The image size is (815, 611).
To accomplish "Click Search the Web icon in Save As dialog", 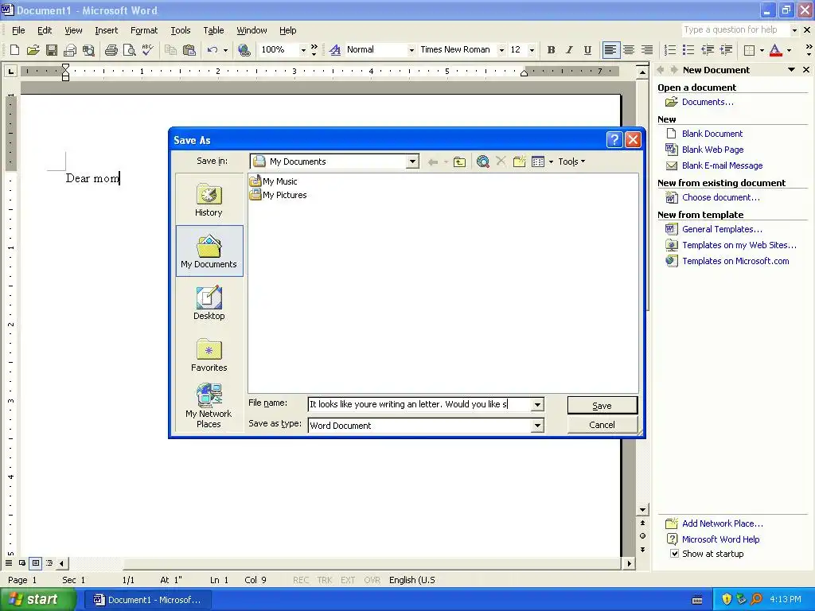I will [483, 162].
